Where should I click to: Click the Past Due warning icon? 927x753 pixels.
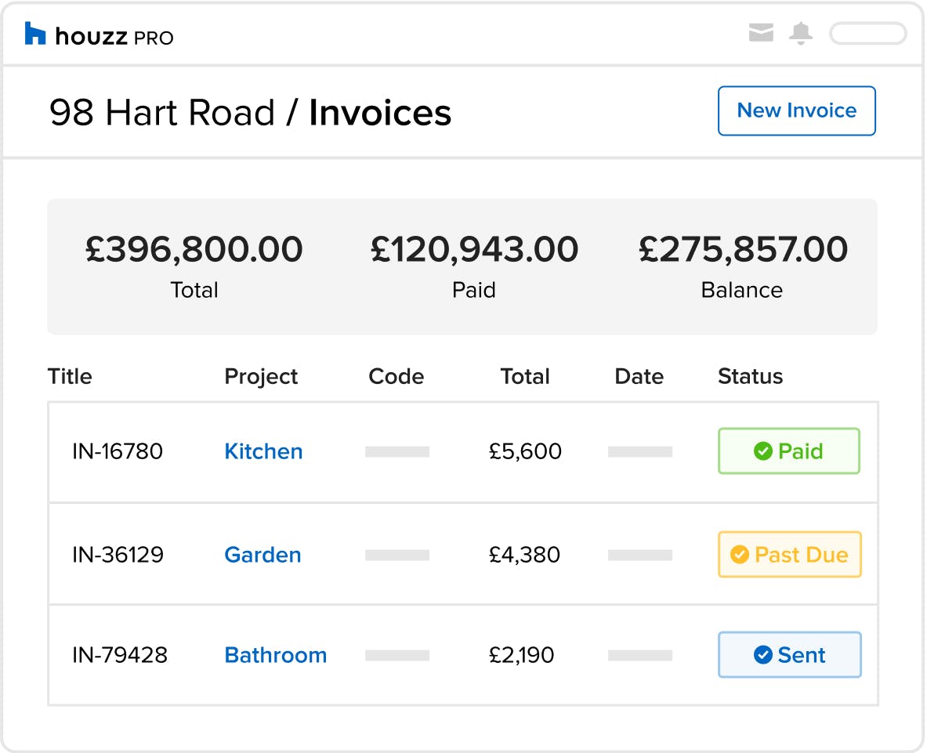click(x=740, y=555)
